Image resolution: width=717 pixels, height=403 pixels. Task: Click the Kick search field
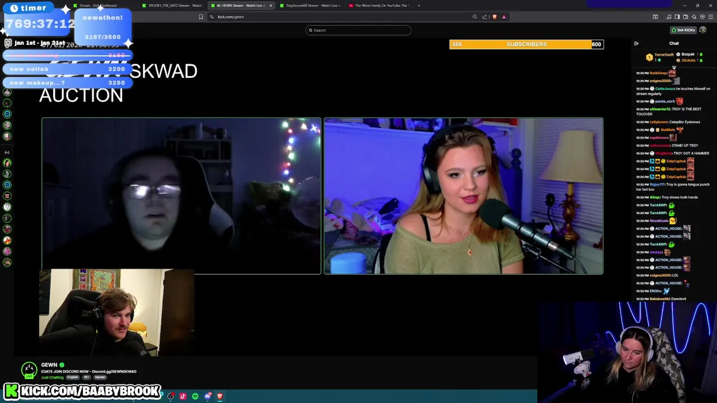358,30
